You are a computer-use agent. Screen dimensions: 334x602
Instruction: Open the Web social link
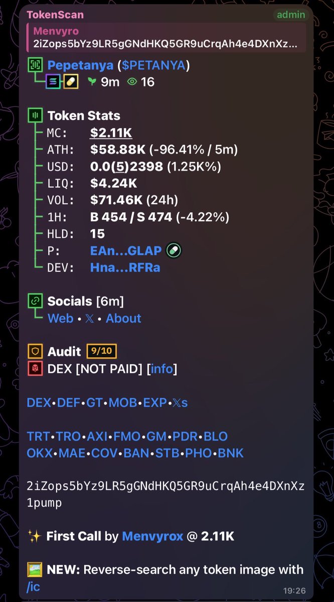[60, 318]
